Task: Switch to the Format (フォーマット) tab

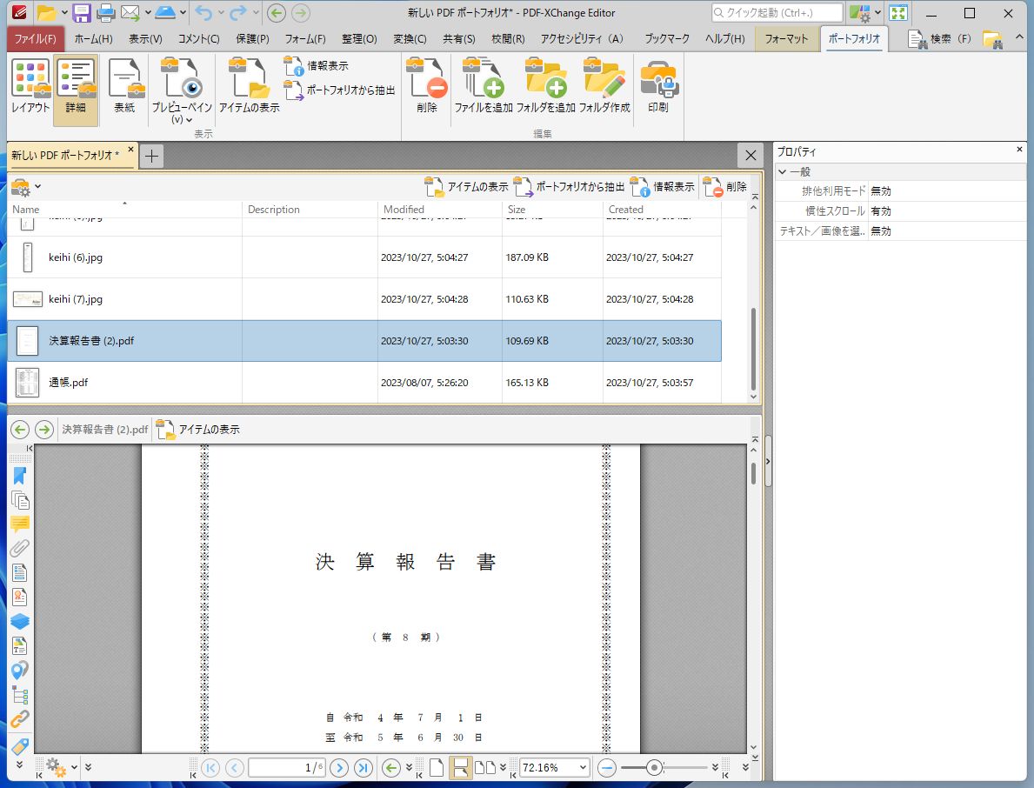Action: pos(786,39)
